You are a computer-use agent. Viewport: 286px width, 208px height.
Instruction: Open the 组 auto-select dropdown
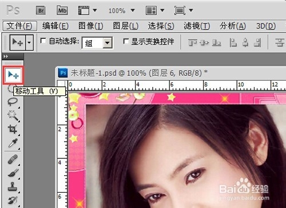(97, 43)
